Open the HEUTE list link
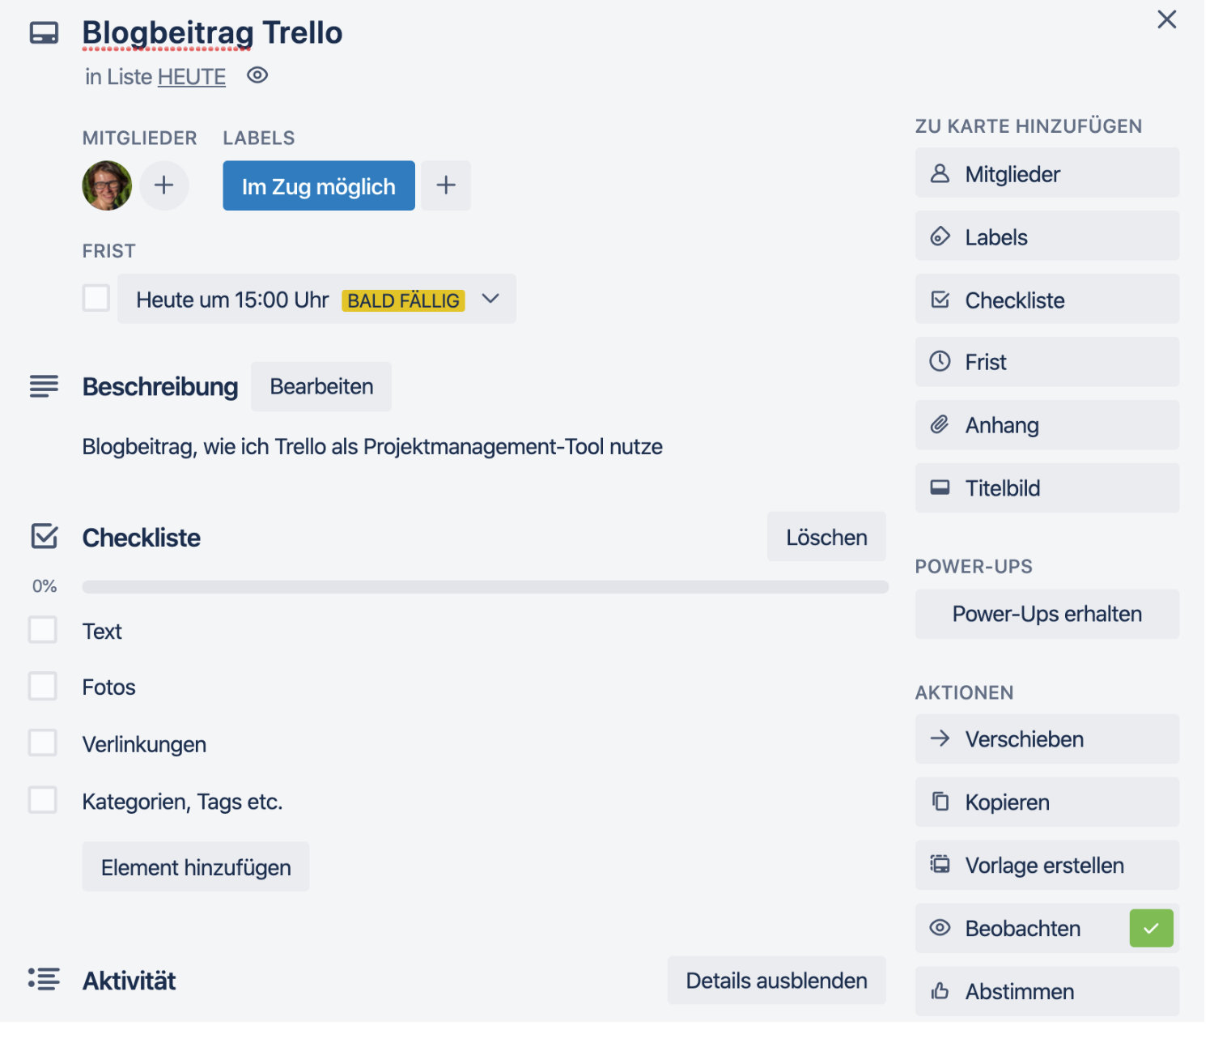Viewport: 1214px width, 1047px height. click(x=192, y=77)
